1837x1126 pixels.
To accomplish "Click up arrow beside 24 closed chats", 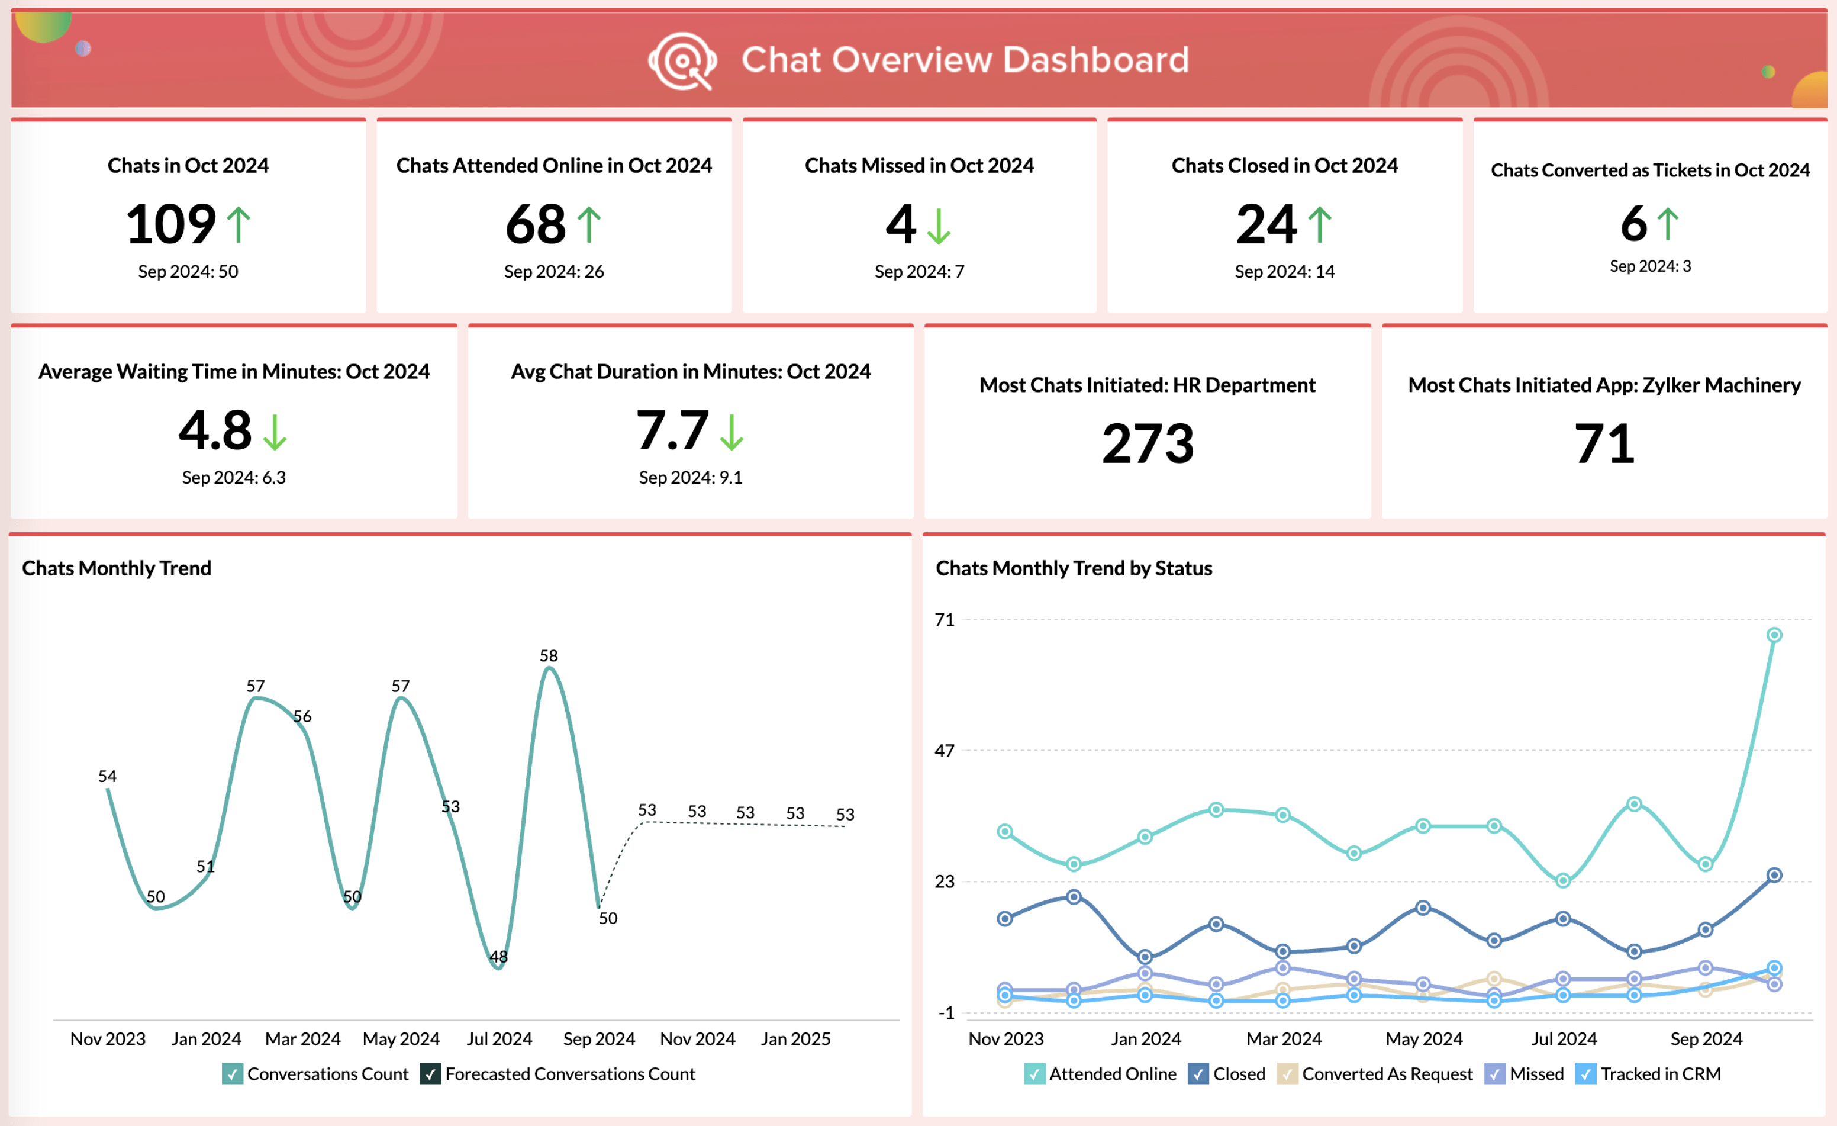I will click(1320, 224).
